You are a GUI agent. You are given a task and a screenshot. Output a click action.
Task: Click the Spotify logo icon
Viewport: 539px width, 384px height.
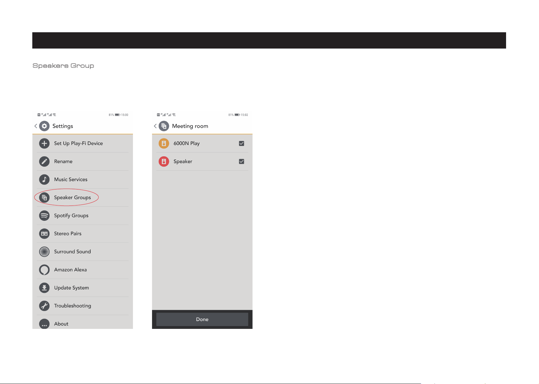(44, 215)
